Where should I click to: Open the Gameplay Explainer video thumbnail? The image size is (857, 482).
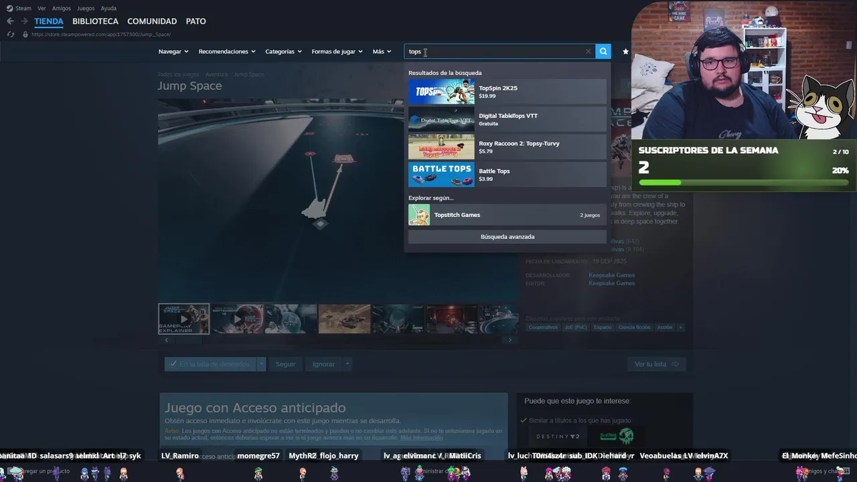[183, 319]
